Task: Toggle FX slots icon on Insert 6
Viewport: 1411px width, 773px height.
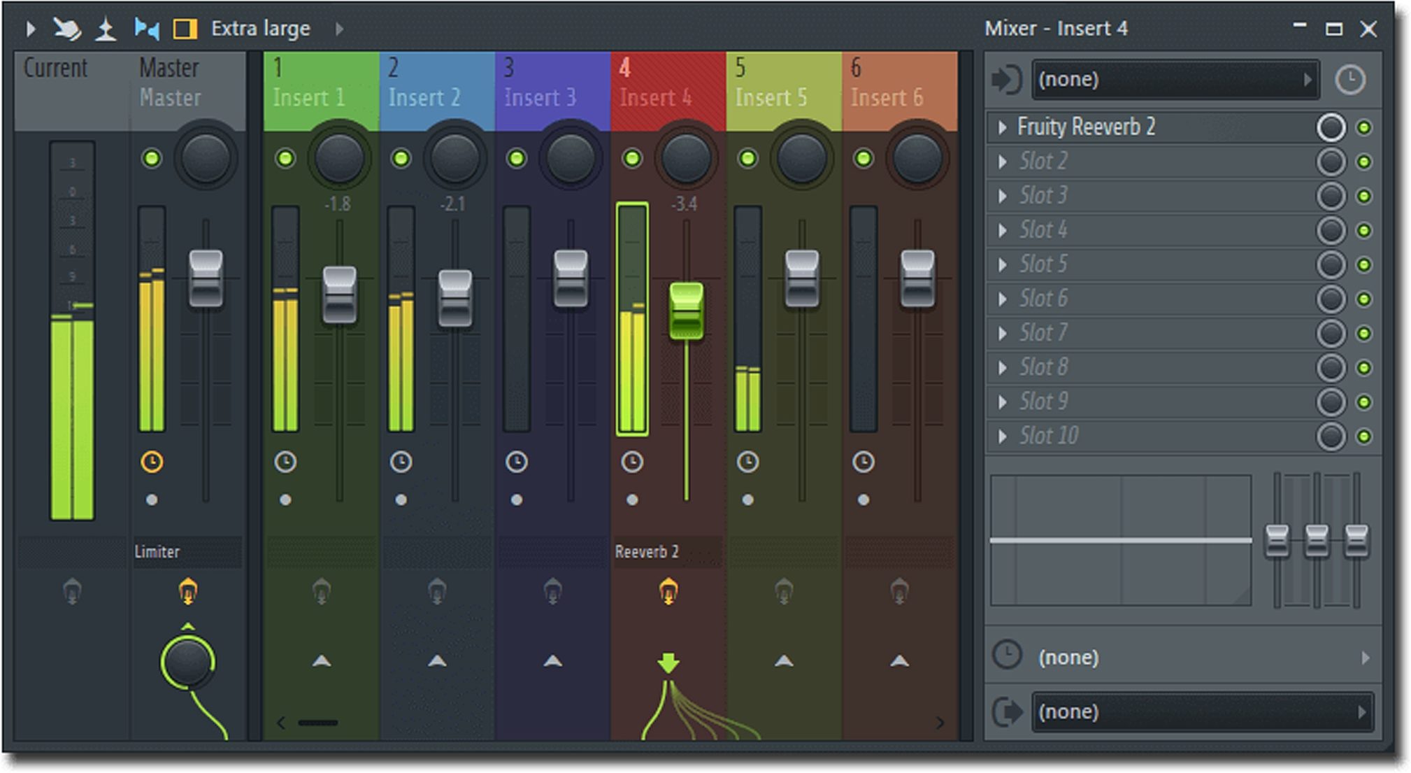Action: click(x=900, y=591)
